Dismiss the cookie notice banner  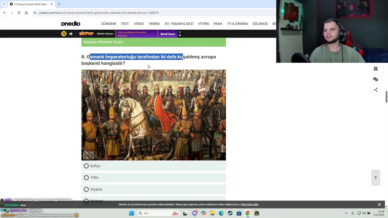coord(379,205)
